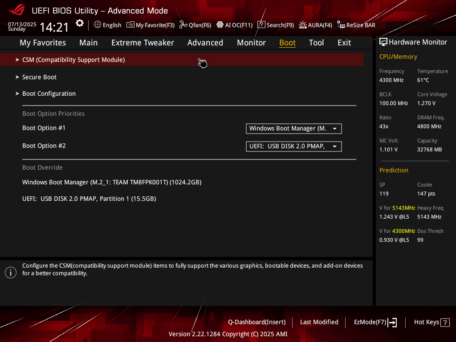The width and height of the screenshot is (456, 342).
Task: Click the Prediction heading
Action: (394, 170)
